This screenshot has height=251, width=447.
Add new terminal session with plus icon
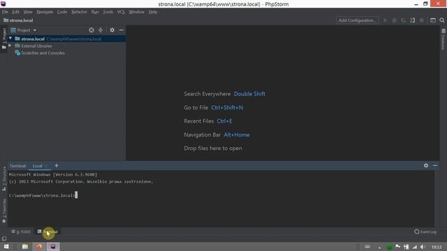click(57, 165)
